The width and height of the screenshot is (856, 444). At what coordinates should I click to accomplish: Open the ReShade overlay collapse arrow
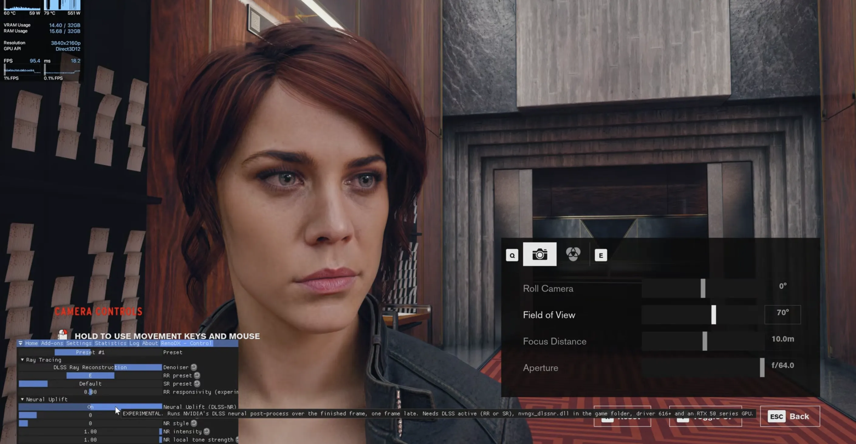tap(21, 343)
